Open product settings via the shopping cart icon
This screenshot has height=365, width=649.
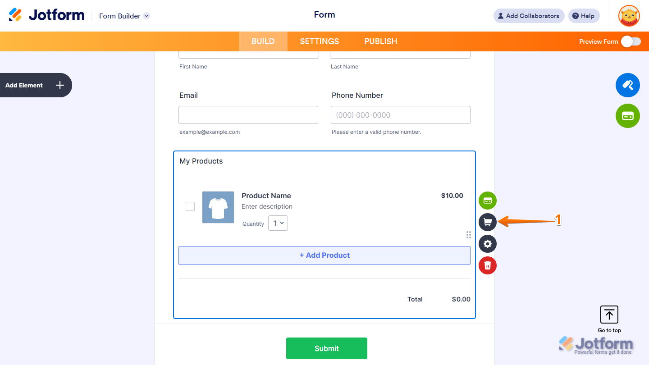[487, 222]
